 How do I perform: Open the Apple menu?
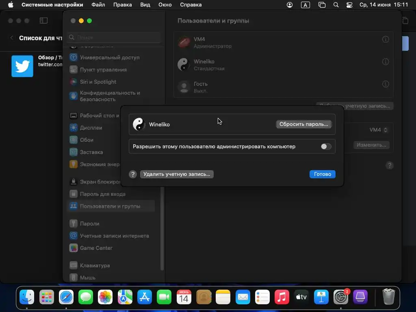click(11, 5)
